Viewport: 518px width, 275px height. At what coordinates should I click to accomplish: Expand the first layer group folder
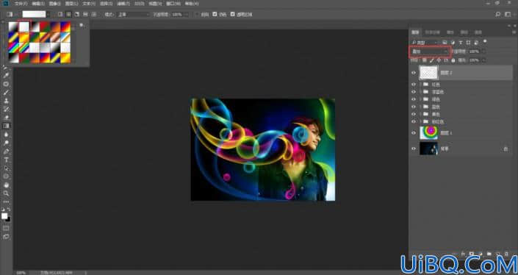(x=420, y=85)
